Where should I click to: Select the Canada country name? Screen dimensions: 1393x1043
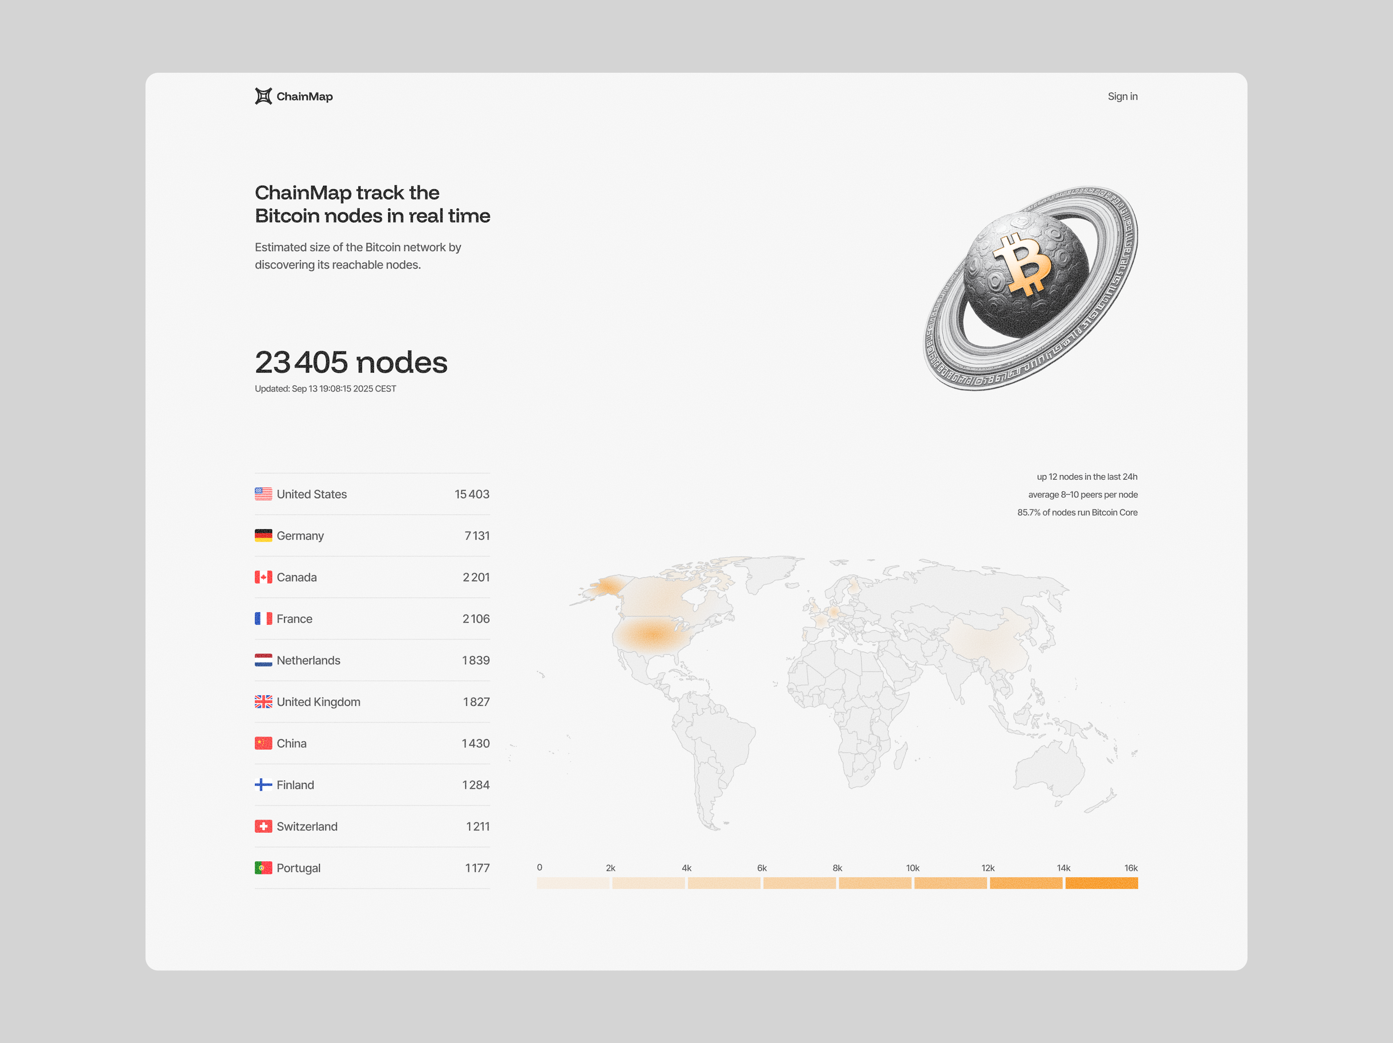[297, 578]
